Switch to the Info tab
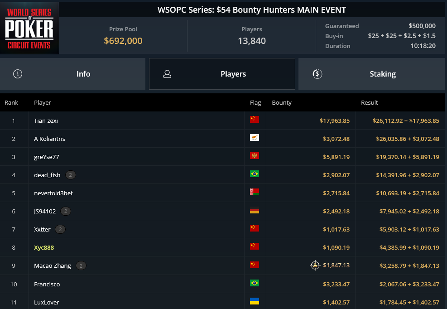The height and width of the screenshot is (309, 447). (73, 74)
